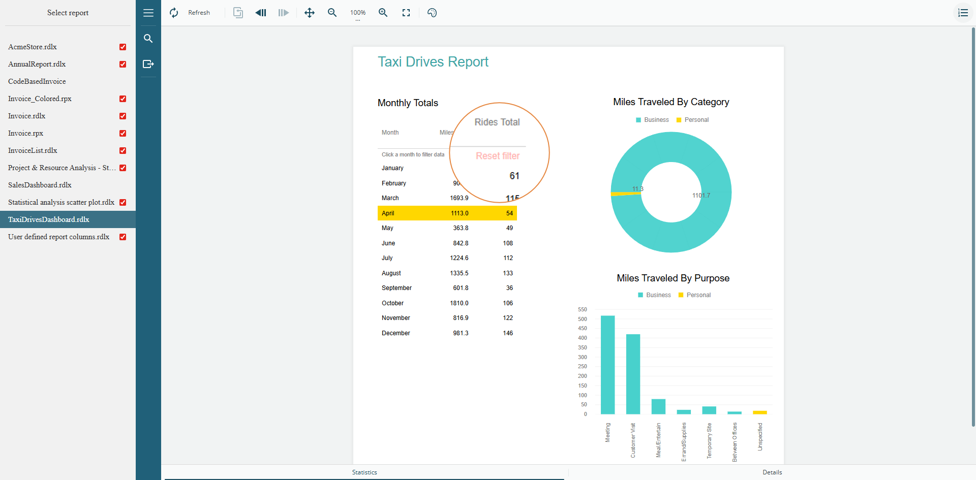Go to the previous history step
The height and width of the screenshot is (480, 976).
coord(261,13)
